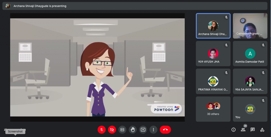Expand the 30 others participant tile
Image resolution: width=271 pixels, height=137 pixels.
point(213,109)
